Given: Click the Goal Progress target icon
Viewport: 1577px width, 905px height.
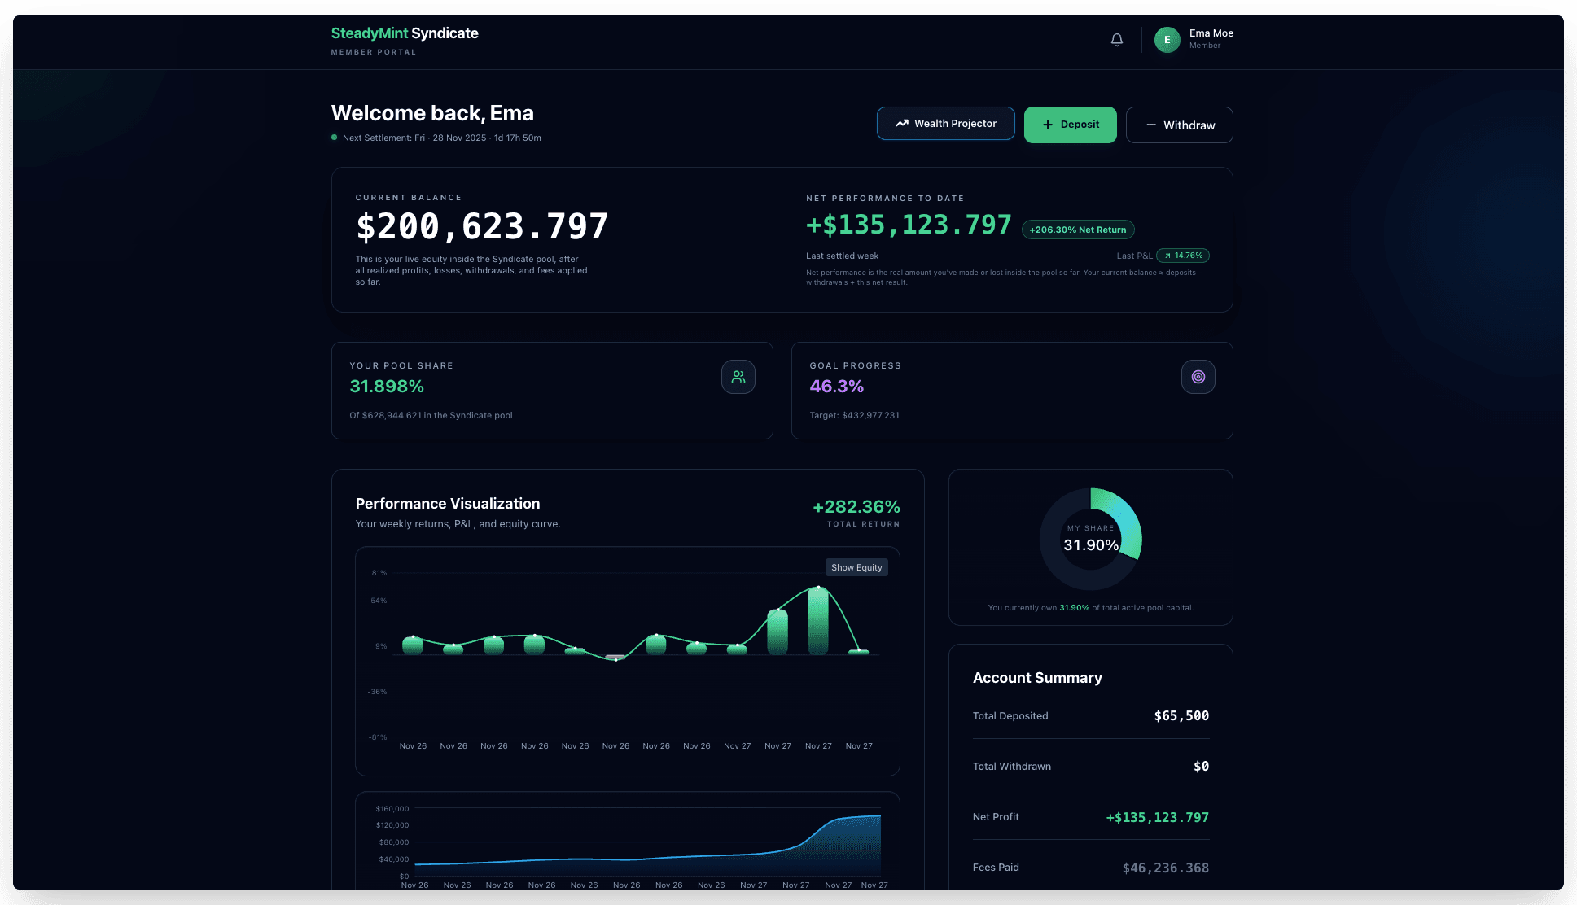Looking at the screenshot, I should 1198,377.
